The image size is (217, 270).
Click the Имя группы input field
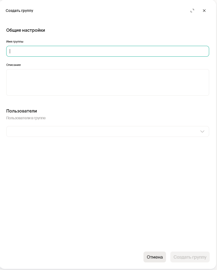click(107, 51)
